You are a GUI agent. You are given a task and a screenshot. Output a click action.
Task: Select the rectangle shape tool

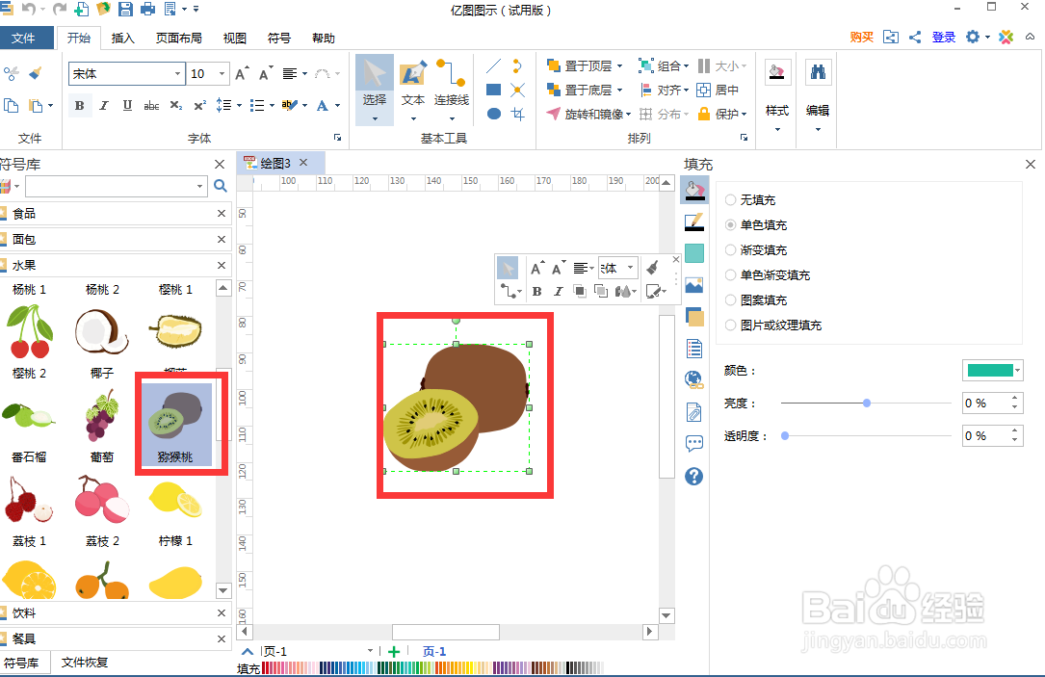point(494,90)
